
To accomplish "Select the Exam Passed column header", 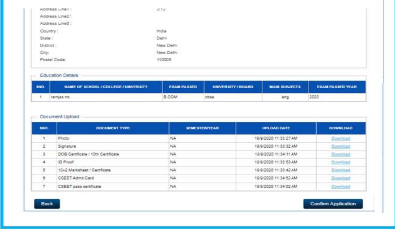I will (x=183, y=87).
